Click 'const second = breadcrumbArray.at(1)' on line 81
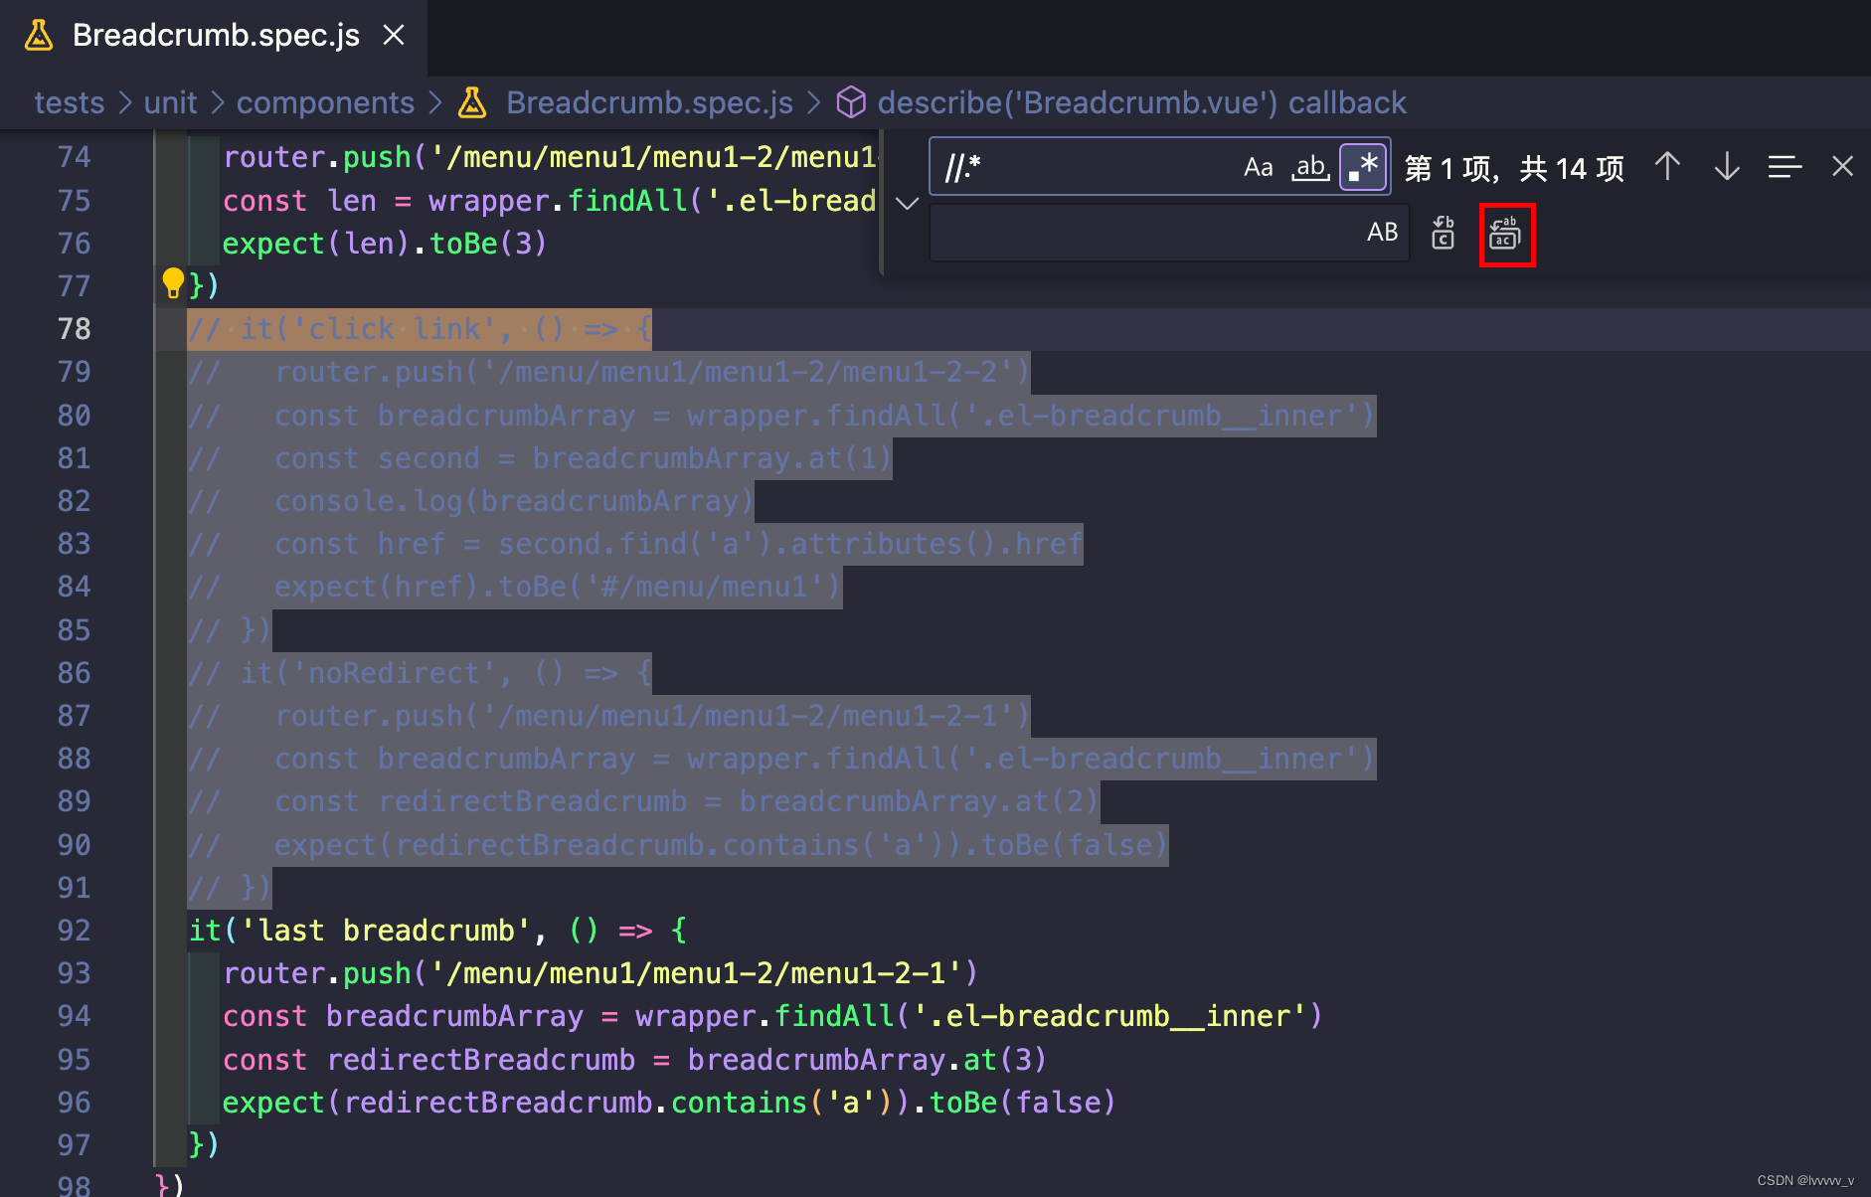The height and width of the screenshot is (1197, 1871). point(583,458)
